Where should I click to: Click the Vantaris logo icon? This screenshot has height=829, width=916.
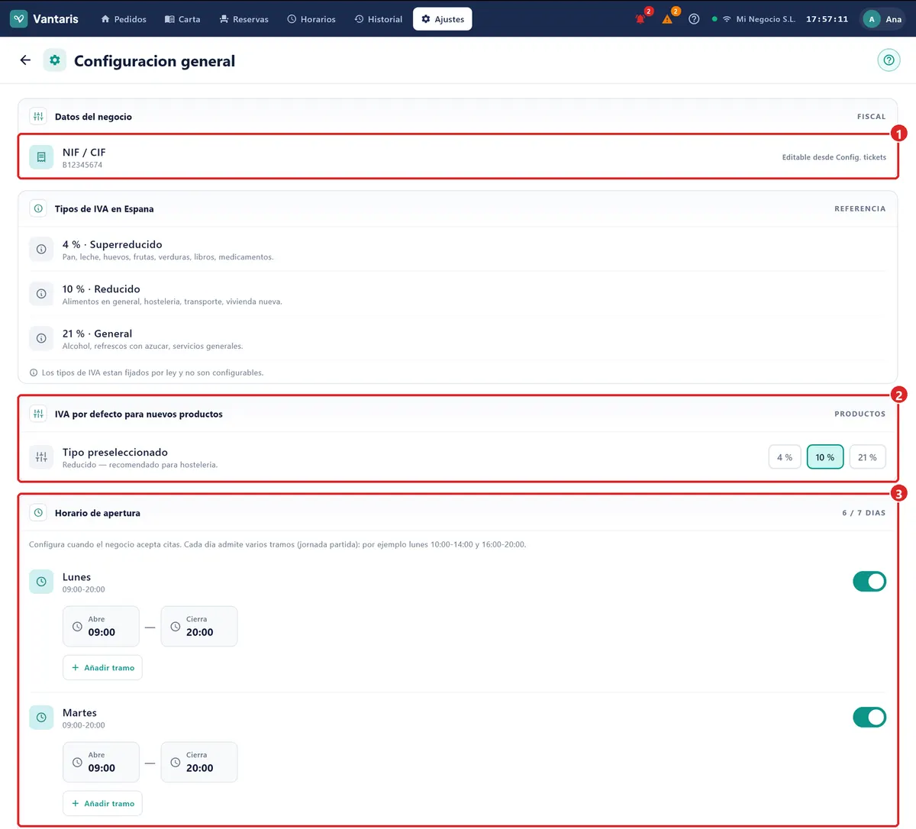click(x=19, y=19)
